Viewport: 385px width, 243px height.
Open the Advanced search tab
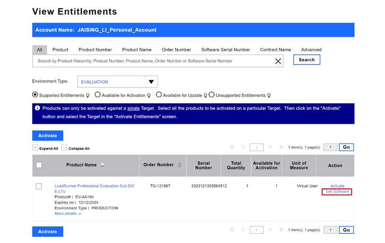311,50
